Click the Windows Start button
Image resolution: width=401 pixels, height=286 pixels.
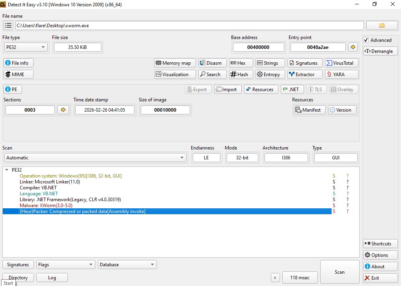pos(8,283)
